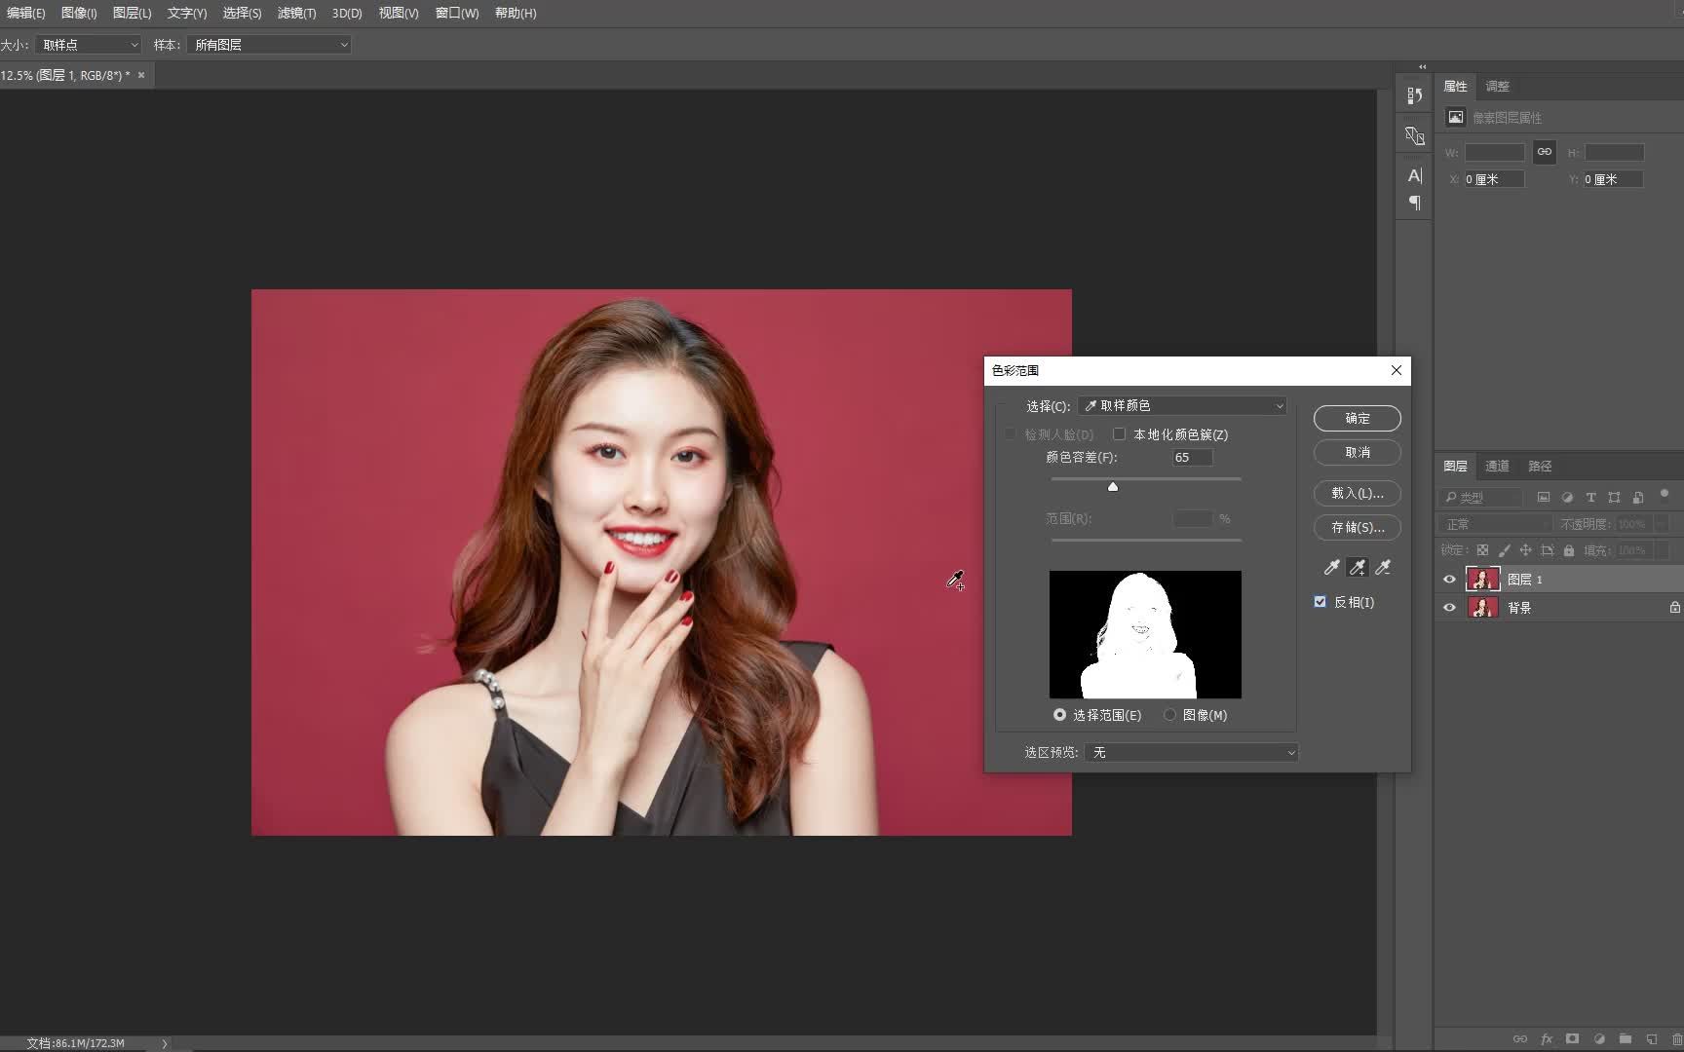Open the History panel icon

point(1414,95)
